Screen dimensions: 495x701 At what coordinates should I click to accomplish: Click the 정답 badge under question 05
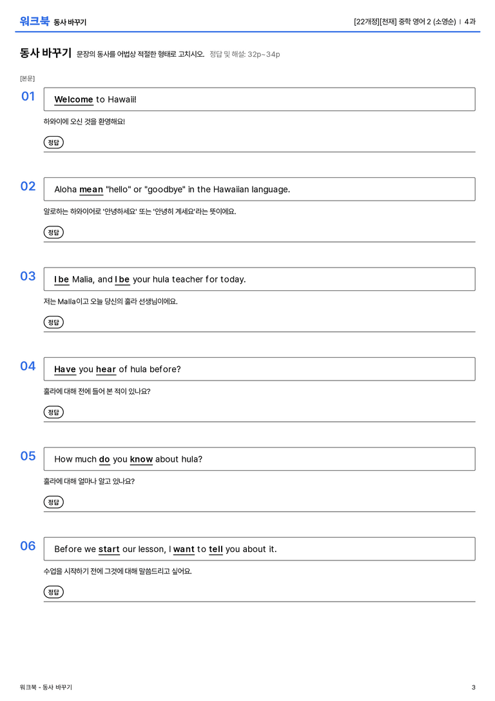pos(53,502)
